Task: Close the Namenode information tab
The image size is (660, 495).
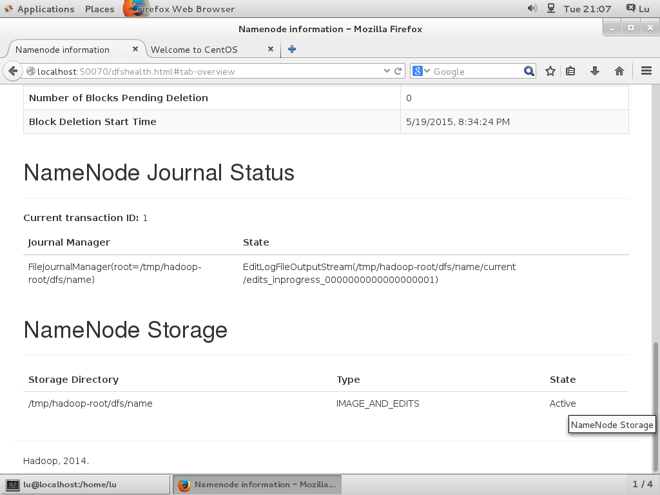Action: (135, 49)
